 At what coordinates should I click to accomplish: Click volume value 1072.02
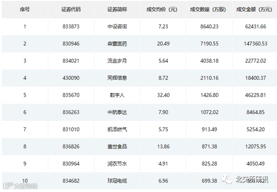[x=210, y=112]
